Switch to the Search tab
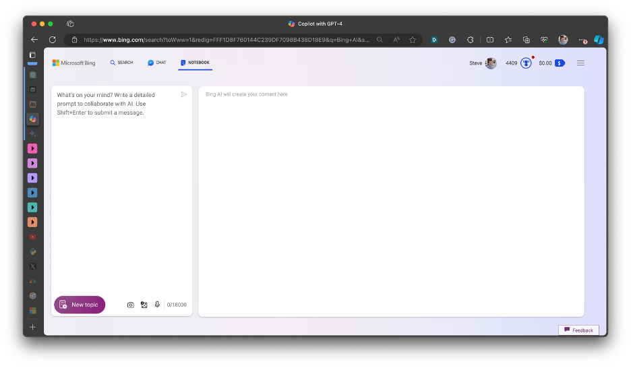Screen dimensions: 631x368 point(121,62)
